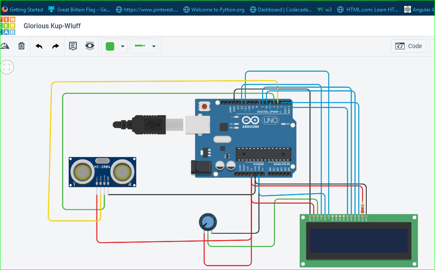Click the zoom to fit button
The height and width of the screenshot is (270, 435).
pos(7,67)
